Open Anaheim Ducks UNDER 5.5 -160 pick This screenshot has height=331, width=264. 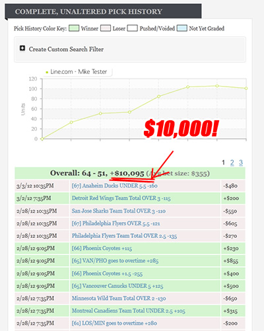coord(114,186)
